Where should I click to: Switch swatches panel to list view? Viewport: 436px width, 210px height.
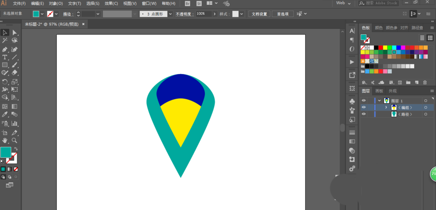422,38
